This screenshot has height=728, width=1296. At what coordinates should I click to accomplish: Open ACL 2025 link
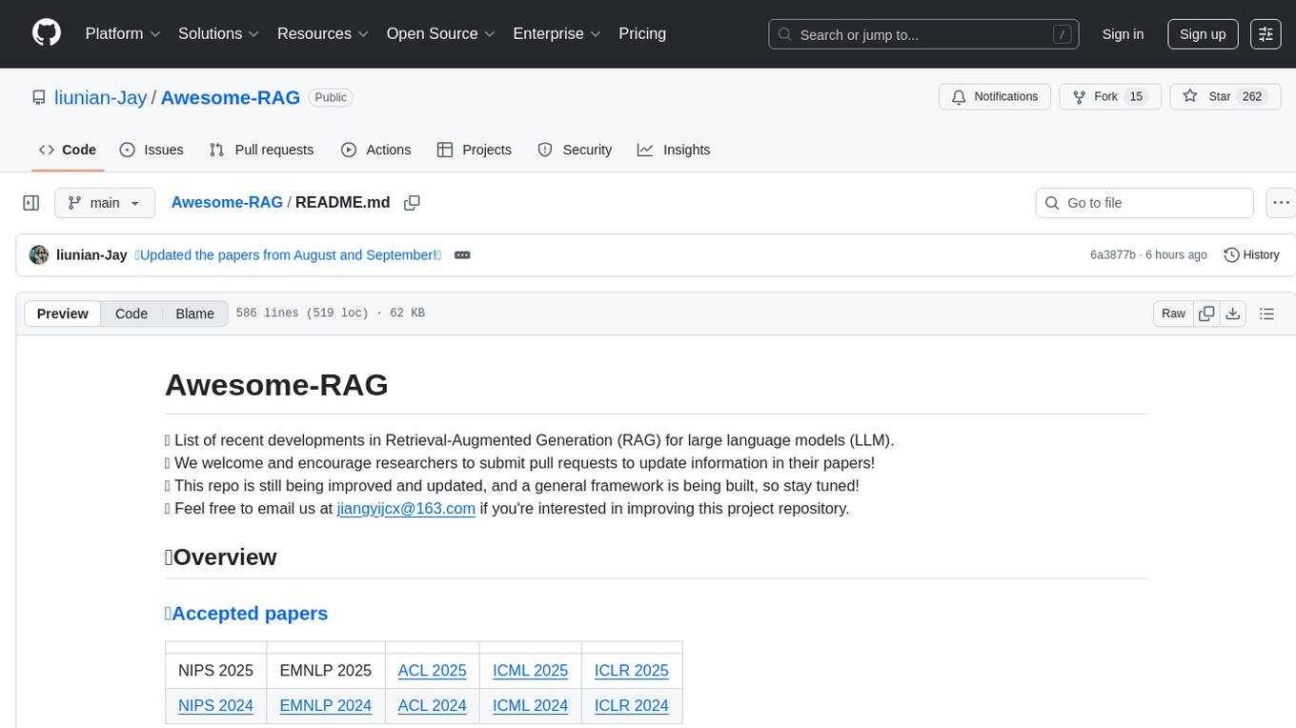432,670
